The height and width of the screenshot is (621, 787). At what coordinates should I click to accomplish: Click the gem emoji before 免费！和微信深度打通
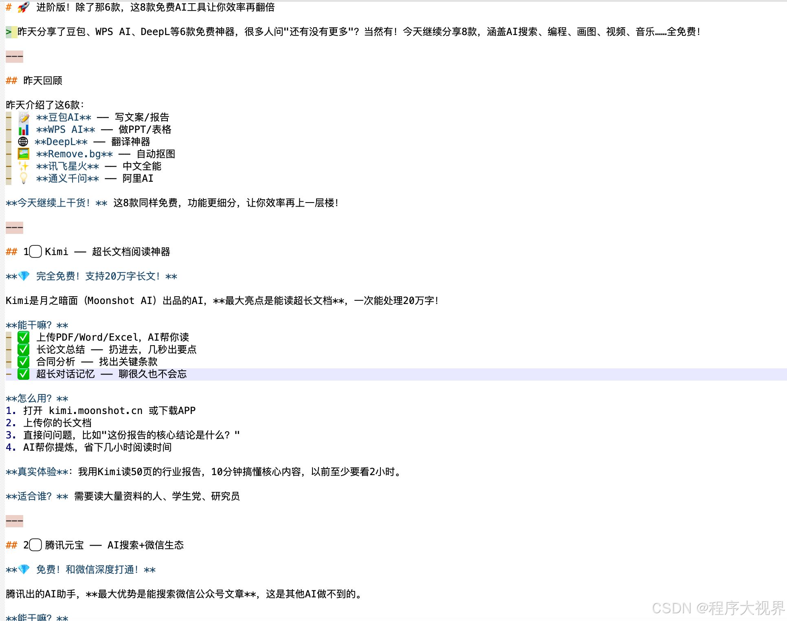[24, 570]
